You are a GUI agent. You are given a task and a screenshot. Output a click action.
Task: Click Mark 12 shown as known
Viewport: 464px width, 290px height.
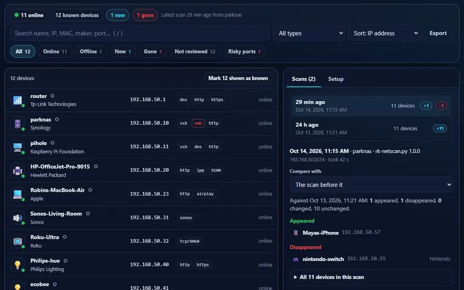tap(238, 78)
